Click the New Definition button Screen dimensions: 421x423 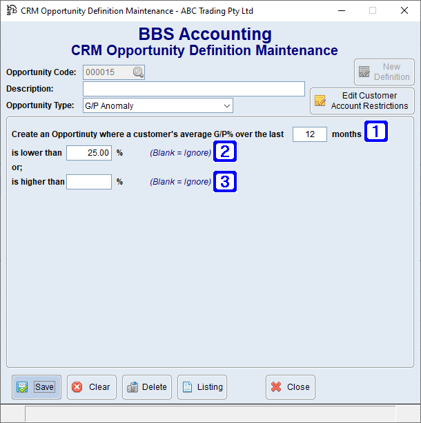coord(384,72)
